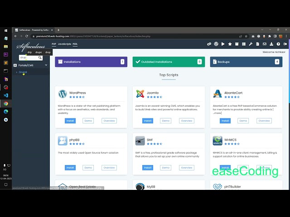
Task: Open the installations box icon in toolbar
Action: (237, 44)
